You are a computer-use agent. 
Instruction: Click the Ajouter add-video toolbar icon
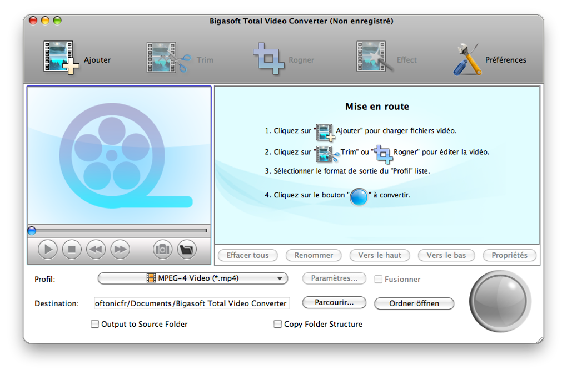pos(61,58)
